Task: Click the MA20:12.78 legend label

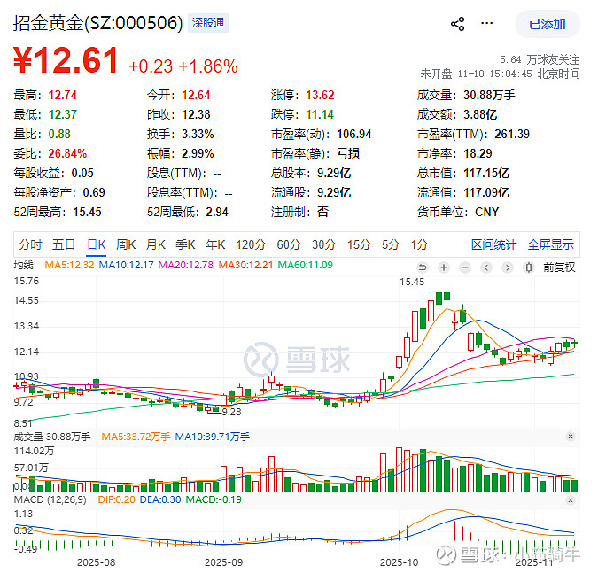Action: [x=186, y=265]
